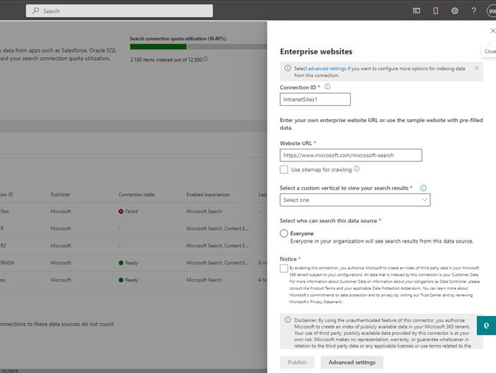Image resolution: width=496 pixels, height=373 pixels.
Task: Open Cloud Shell terminal icon in top bar
Action: pyautogui.click(x=416, y=11)
